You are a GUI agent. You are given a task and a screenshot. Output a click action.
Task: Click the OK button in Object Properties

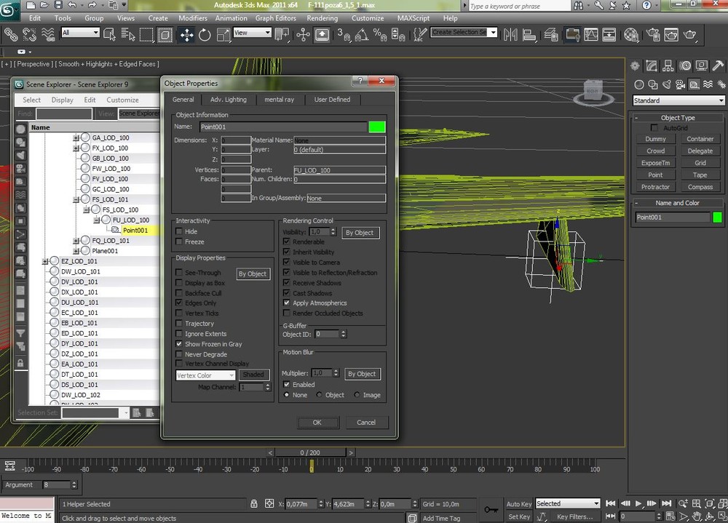(x=317, y=422)
